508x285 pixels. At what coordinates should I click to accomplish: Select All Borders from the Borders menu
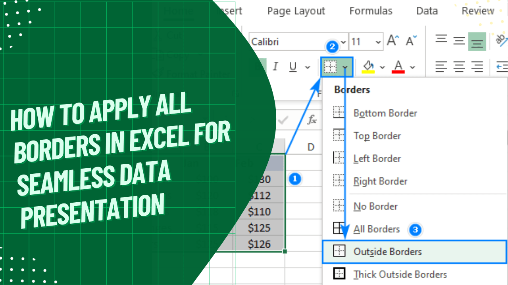click(377, 229)
